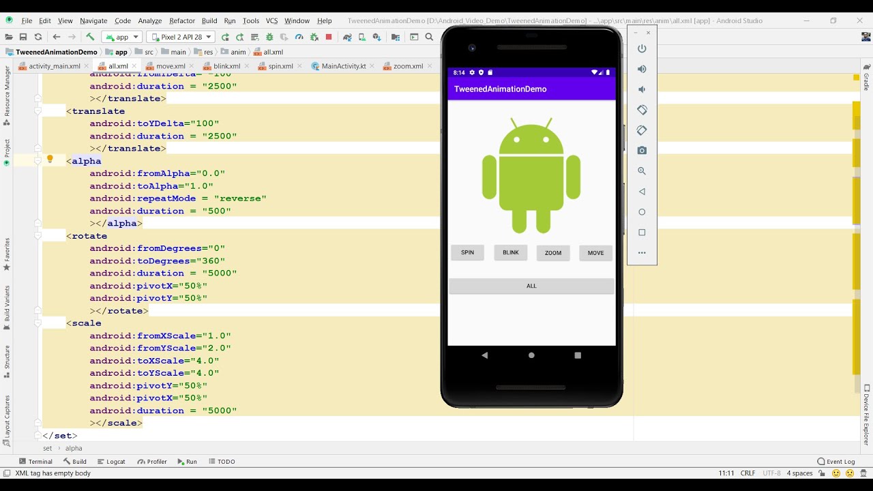Open the app run configuration dropdown
The image size is (873, 491).
pos(121,37)
